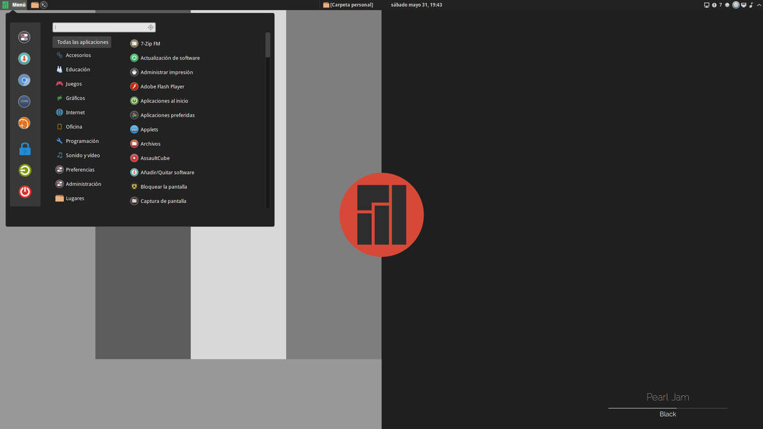Open the Sonido y vídeo category
763x429 pixels.
pos(82,156)
